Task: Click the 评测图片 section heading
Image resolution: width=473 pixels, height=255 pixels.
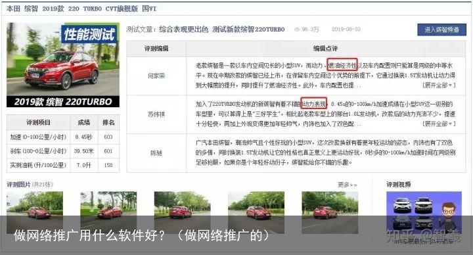Action: pos(18,185)
